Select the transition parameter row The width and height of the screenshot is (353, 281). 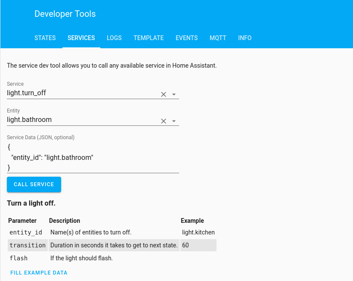112,245
